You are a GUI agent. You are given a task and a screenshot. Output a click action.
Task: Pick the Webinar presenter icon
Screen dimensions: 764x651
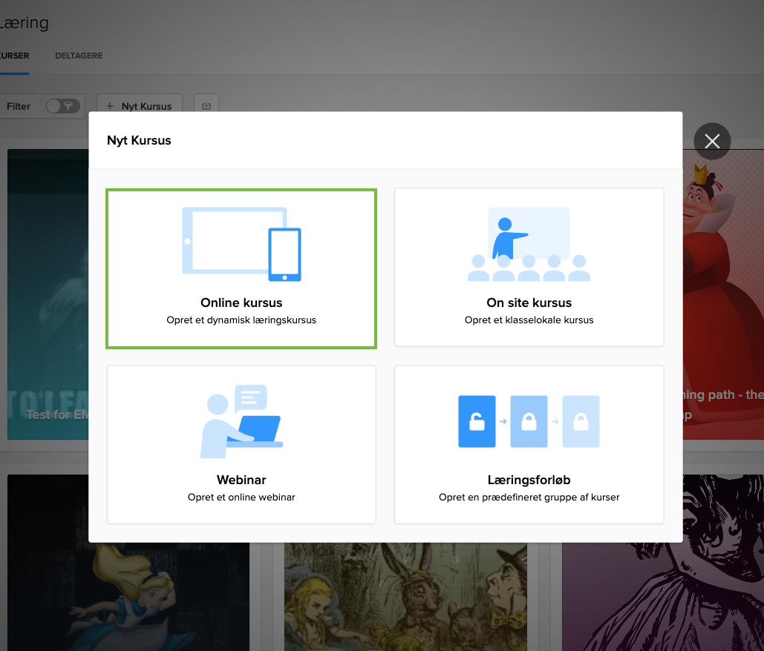pos(241,421)
